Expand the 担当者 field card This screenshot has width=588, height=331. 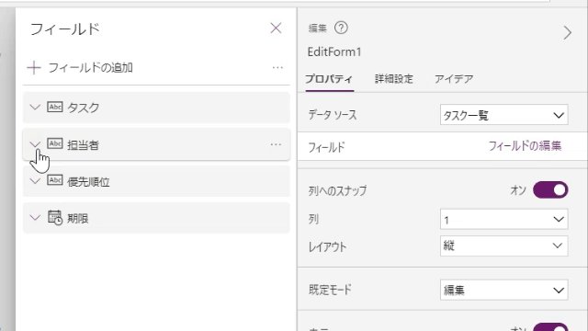(x=35, y=144)
